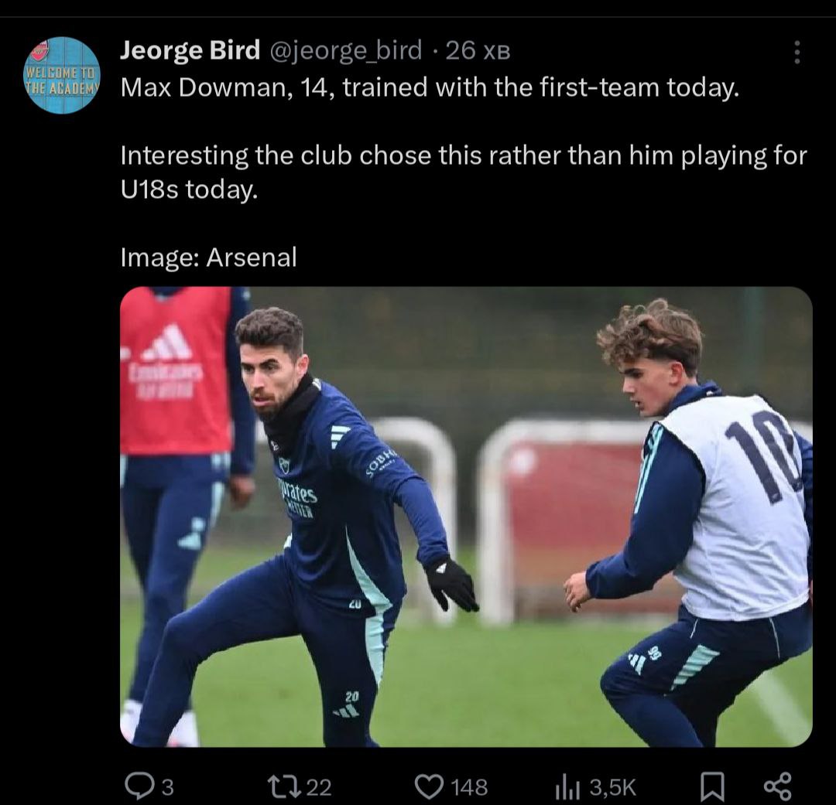This screenshot has width=836, height=805.
Task: Bookmark this tweet
Action: [711, 786]
